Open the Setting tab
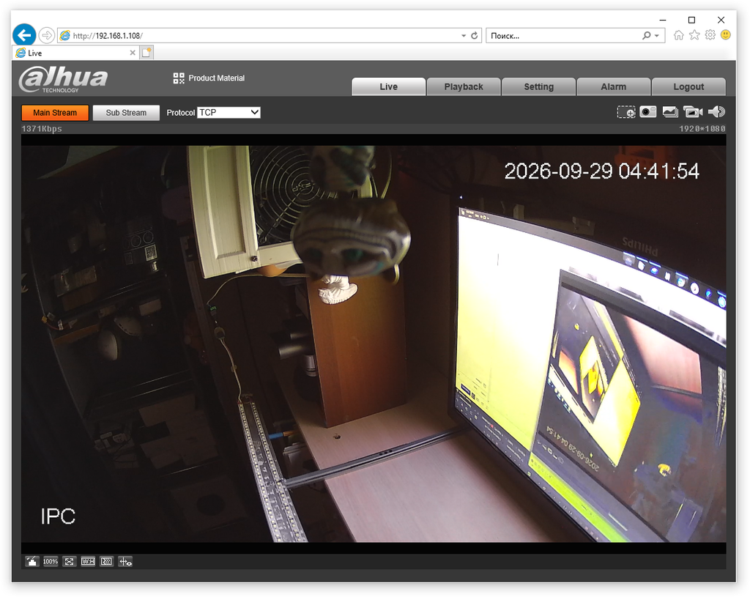Viewport: 750px width, 597px height. pyautogui.click(x=538, y=86)
